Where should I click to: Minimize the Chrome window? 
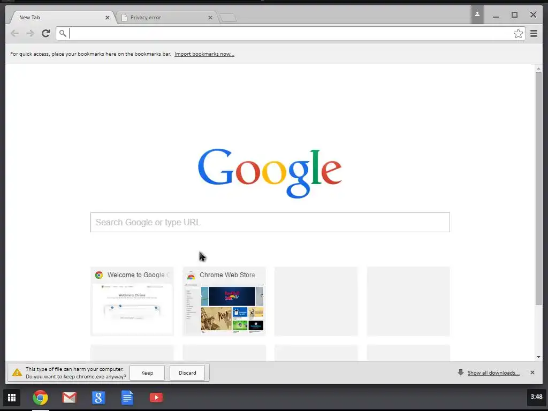point(496,16)
